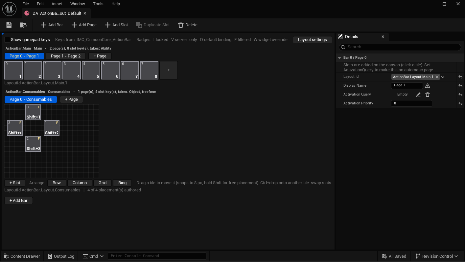Arrange consumable slots in a Ring
The height and width of the screenshot is (262, 465).
click(x=122, y=183)
